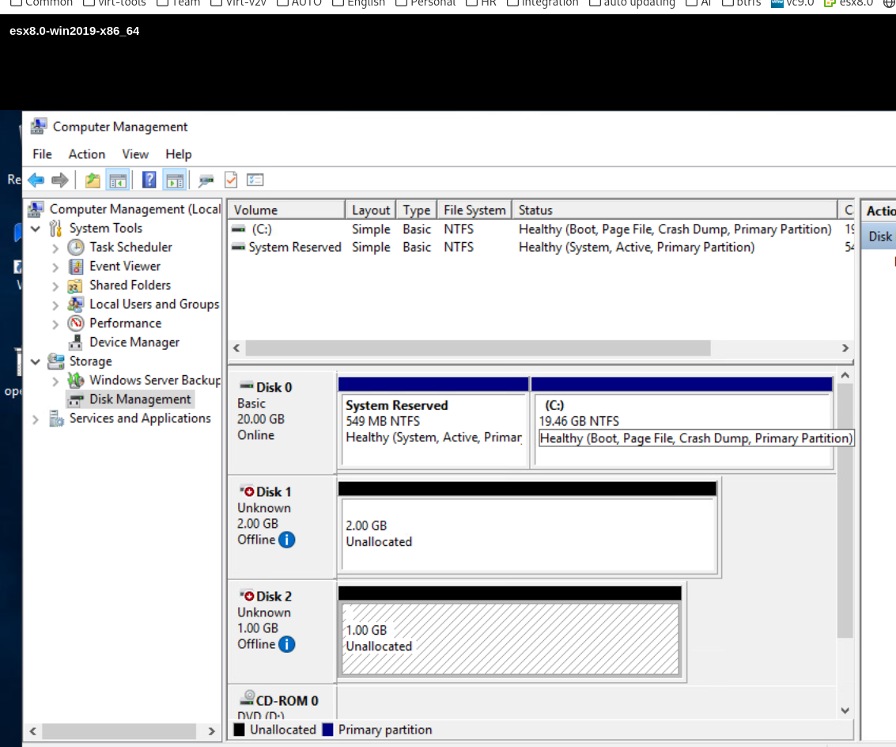Open the View menu
This screenshot has height=747, width=896.
pos(135,154)
